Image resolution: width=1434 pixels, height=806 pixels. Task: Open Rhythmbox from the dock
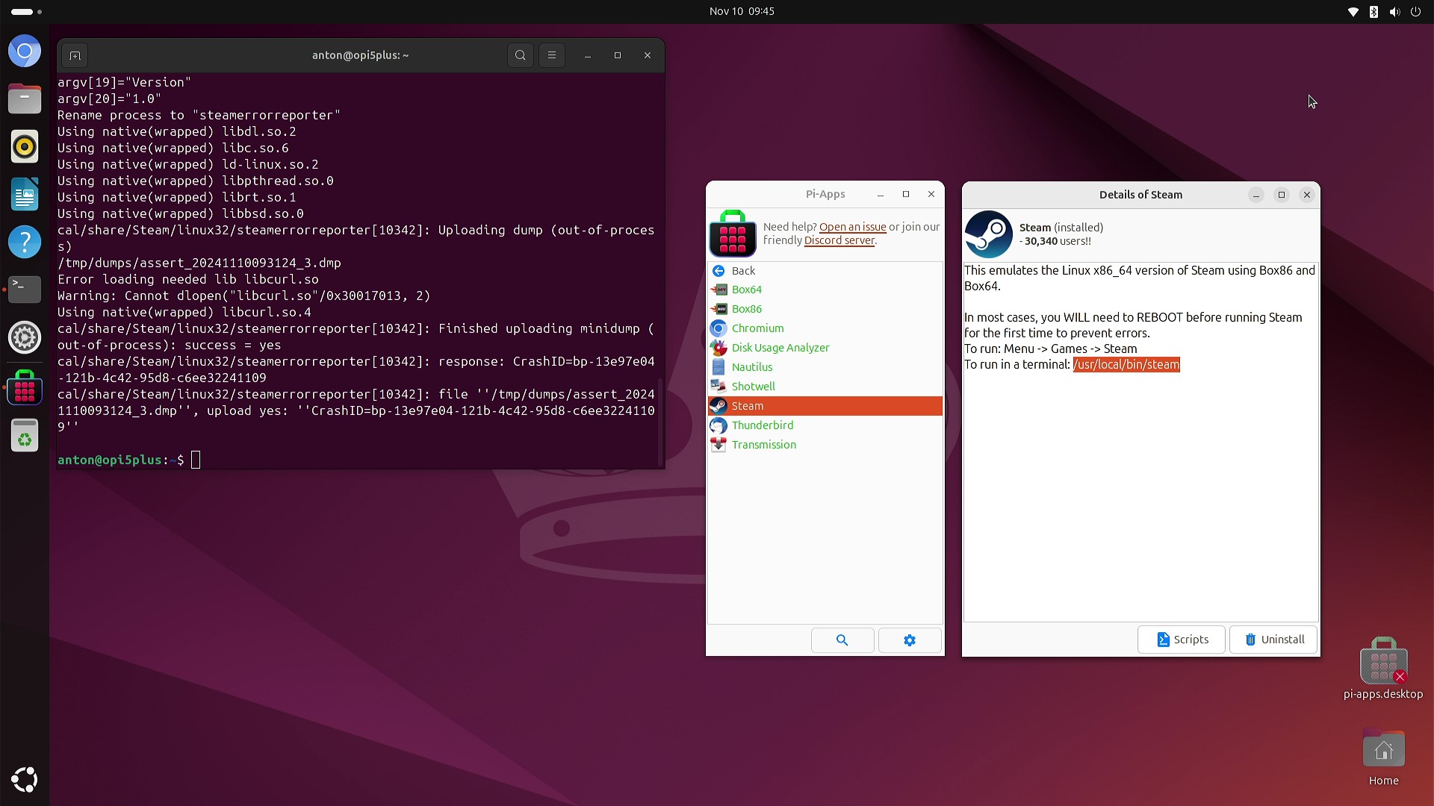tap(25, 147)
